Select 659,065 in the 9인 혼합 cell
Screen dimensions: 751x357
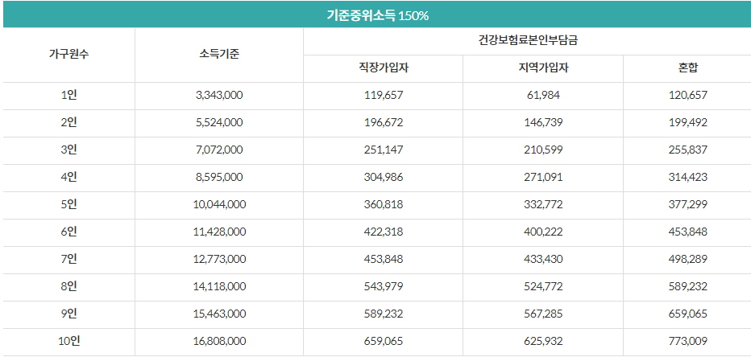click(688, 313)
